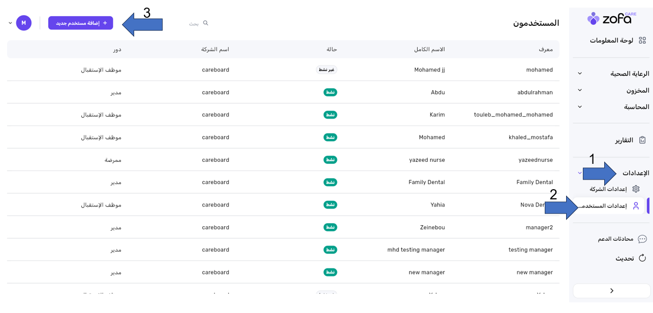Screen dimensions: 653x313
Task: Expand the accounting menu section
Action: click(580, 107)
